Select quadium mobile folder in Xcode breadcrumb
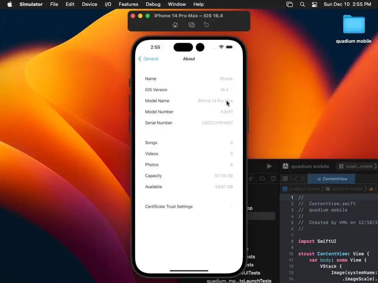This screenshot has height=283, width=378. pos(344,189)
